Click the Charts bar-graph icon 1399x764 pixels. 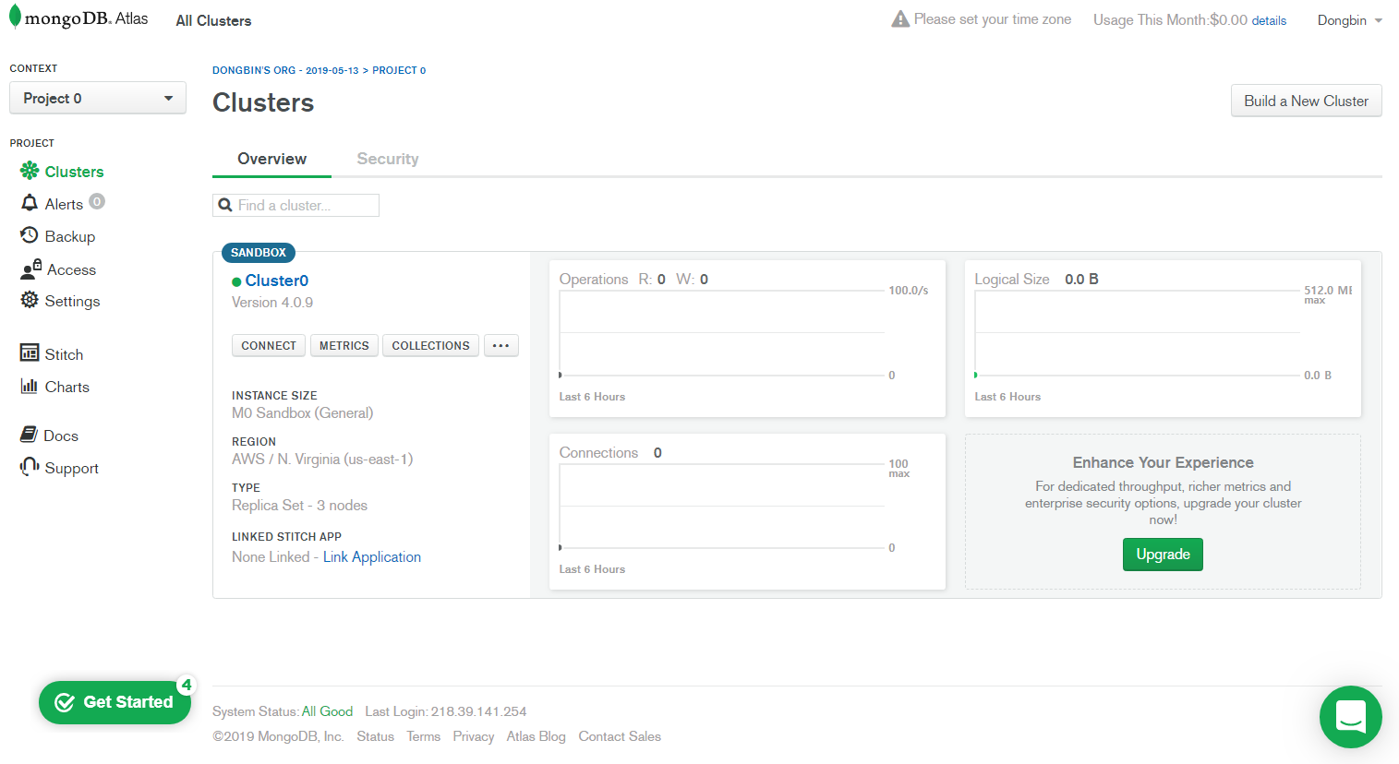pyautogui.click(x=30, y=386)
